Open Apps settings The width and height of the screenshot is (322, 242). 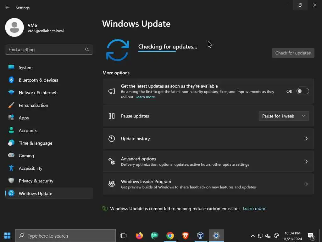[49, 118]
